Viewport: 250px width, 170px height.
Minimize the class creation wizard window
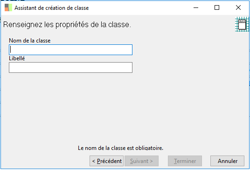(196, 7)
